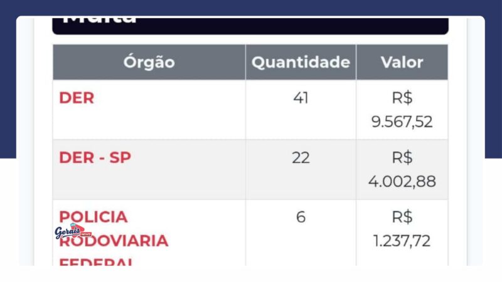Click the R$ 9.567,52 value cell

[402, 110]
